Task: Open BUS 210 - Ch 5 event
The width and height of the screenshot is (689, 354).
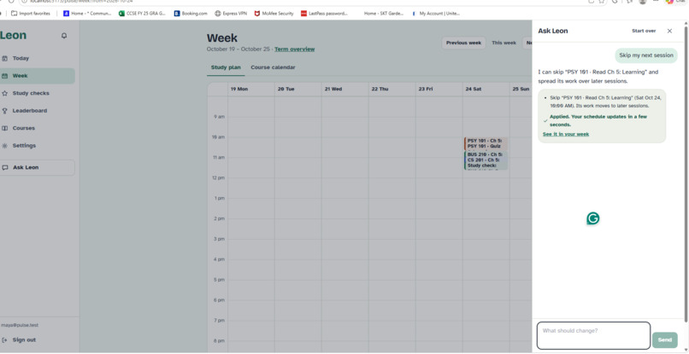Action: (485, 155)
